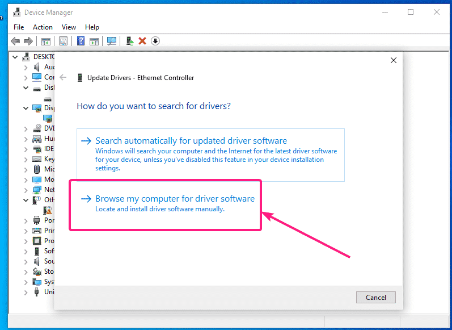The image size is (452, 330).
Task: Select the keyboard icon in the tree
Action: [x=37, y=159]
